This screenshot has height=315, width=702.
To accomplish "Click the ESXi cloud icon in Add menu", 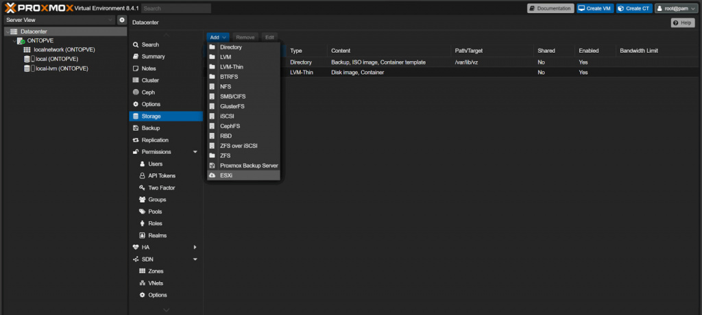I will [213, 175].
